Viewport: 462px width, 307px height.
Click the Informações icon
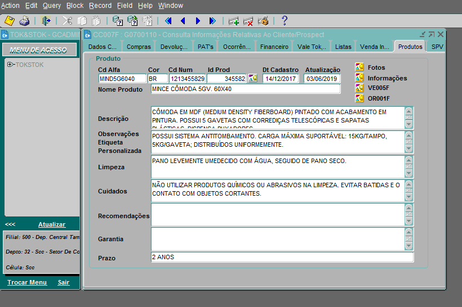(359, 78)
